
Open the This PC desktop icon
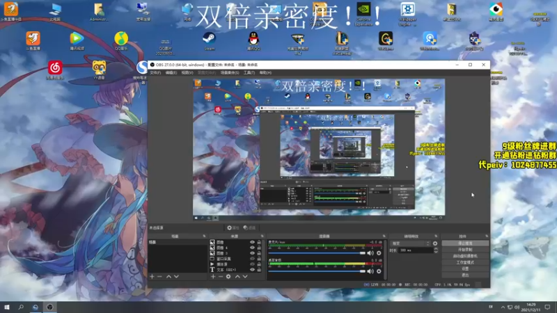(55, 12)
